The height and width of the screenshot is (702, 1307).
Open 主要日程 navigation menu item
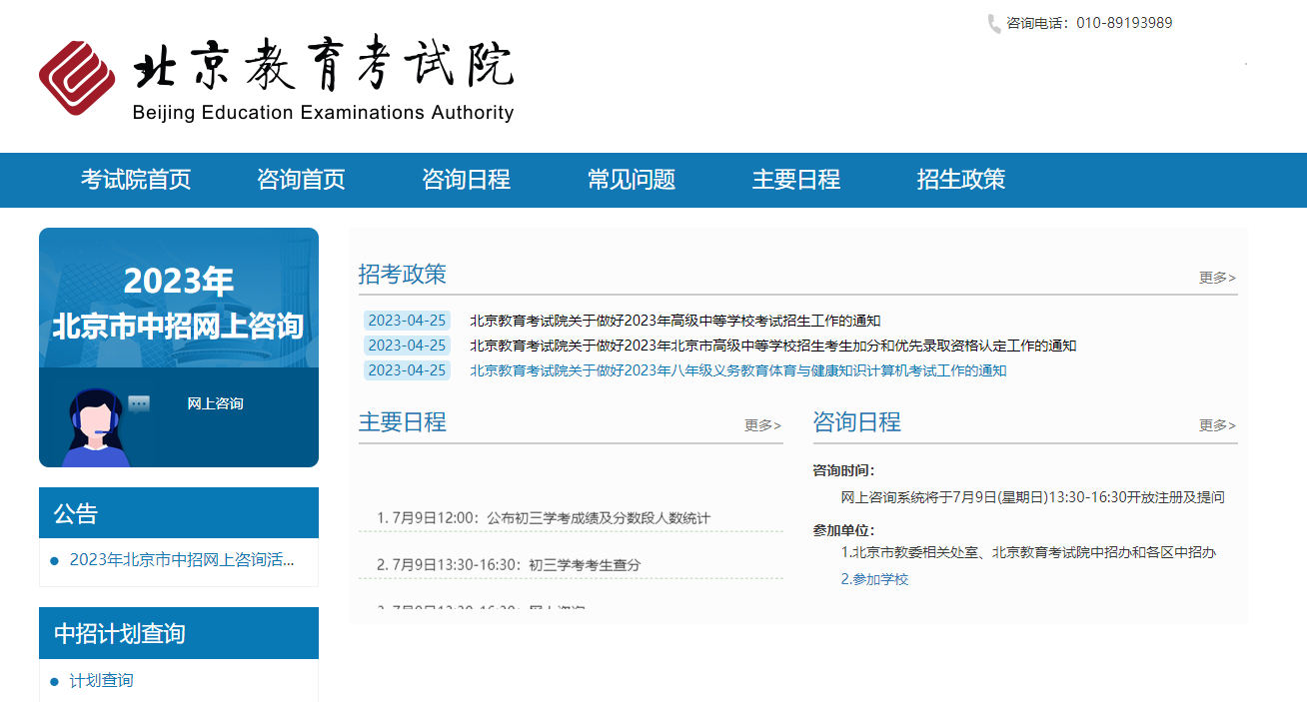click(796, 180)
